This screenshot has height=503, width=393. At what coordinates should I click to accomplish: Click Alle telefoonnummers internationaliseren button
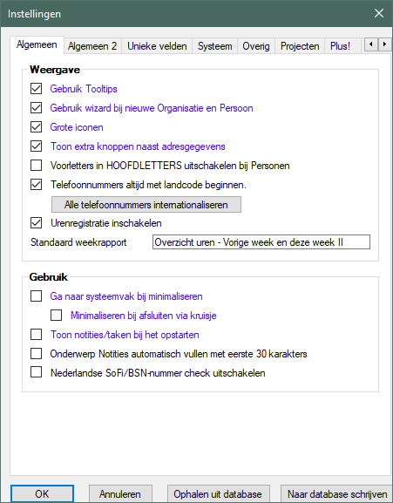146,205
